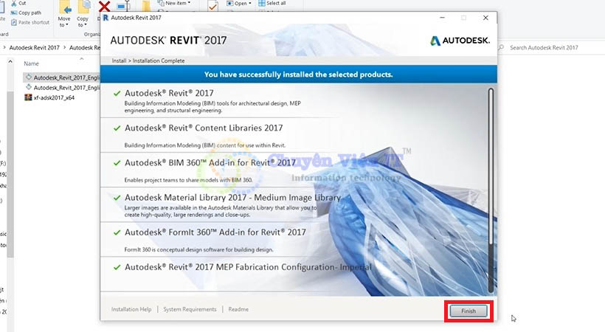The image size is (605, 332).
Task: Click the first Autodesk Revit 2017 breadcrumb in Explorer
Action: click(x=35, y=47)
